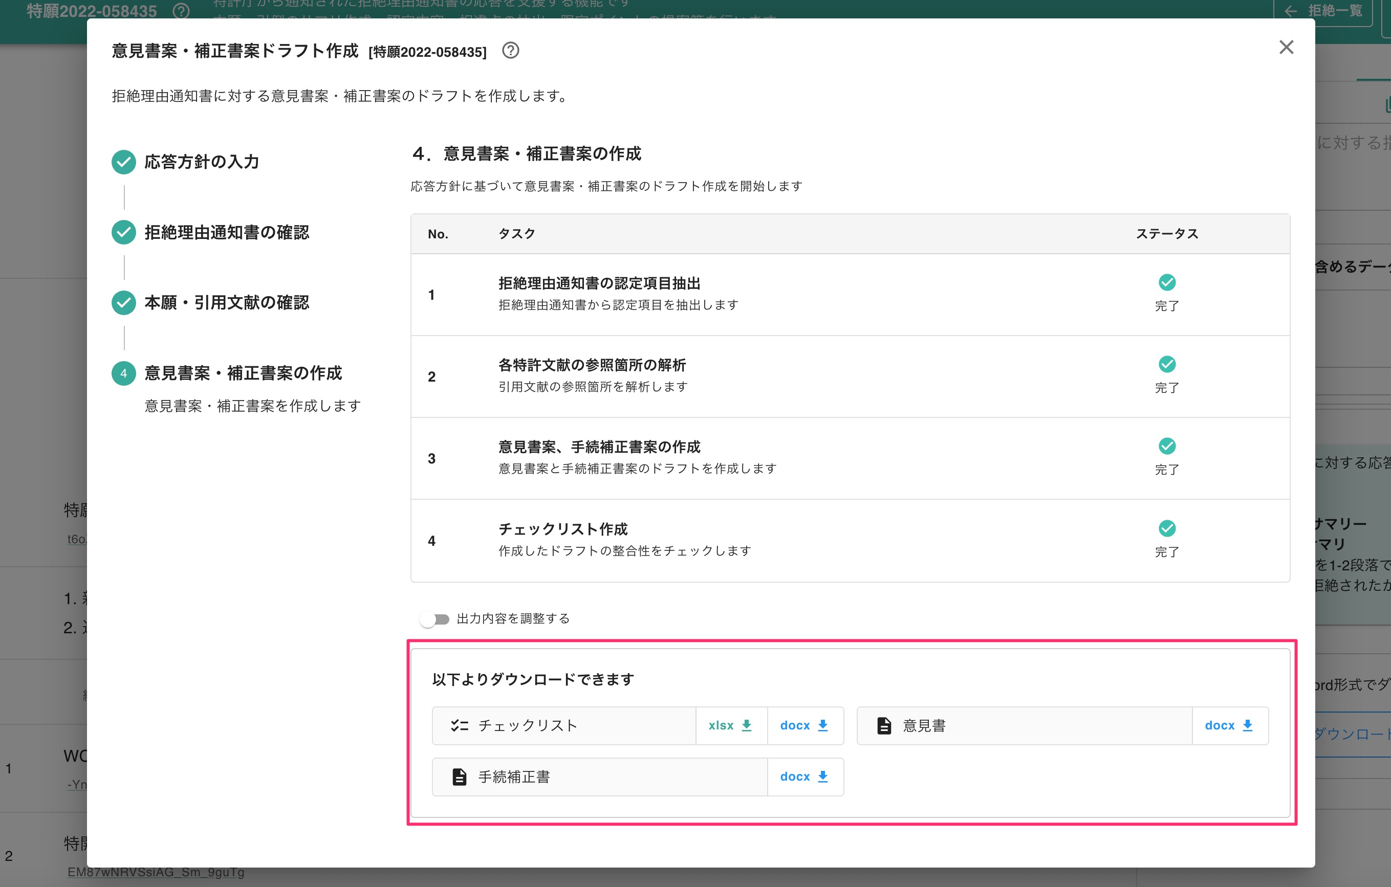The height and width of the screenshot is (887, 1391).
Task: Click the チェックリスト file label
Action: [528, 725]
